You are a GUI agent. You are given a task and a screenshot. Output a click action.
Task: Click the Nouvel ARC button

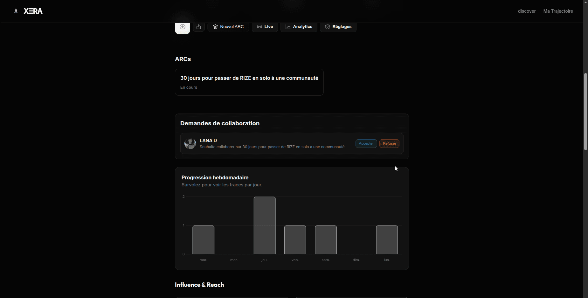coord(228,27)
